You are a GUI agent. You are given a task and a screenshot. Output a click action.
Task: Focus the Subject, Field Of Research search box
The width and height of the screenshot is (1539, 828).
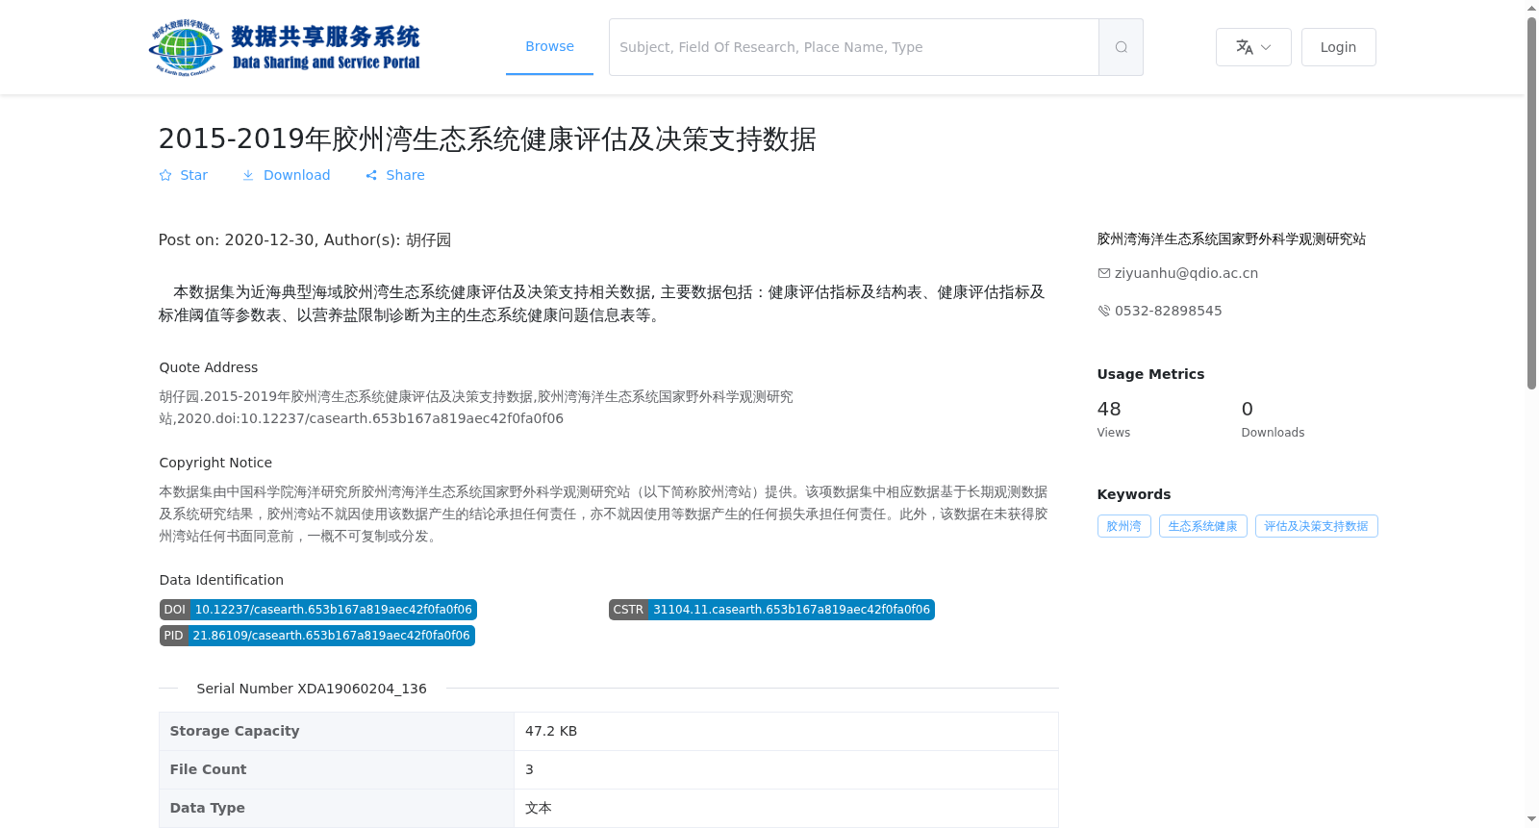coord(854,47)
